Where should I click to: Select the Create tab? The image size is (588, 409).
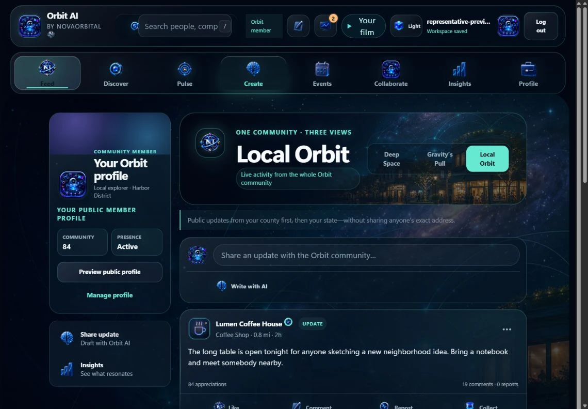point(253,73)
